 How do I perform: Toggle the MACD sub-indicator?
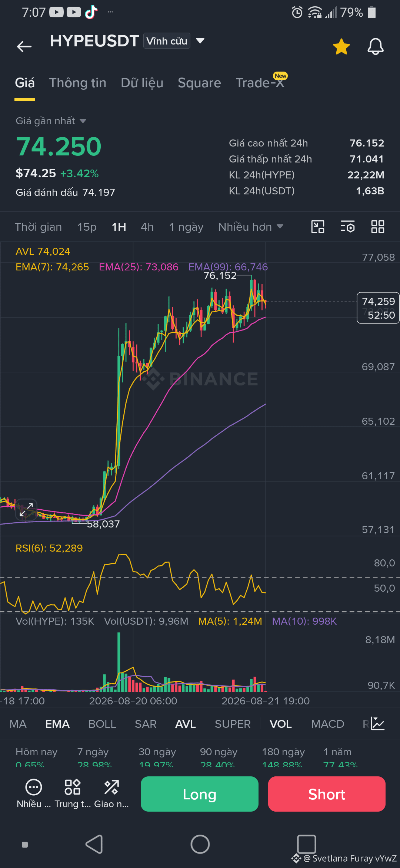(328, 724)
